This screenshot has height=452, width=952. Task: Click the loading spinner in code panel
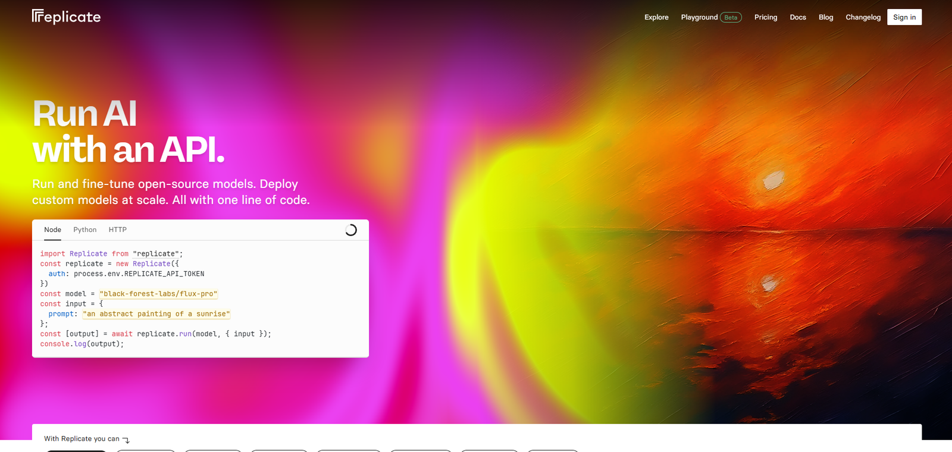(x=351, y=230)
